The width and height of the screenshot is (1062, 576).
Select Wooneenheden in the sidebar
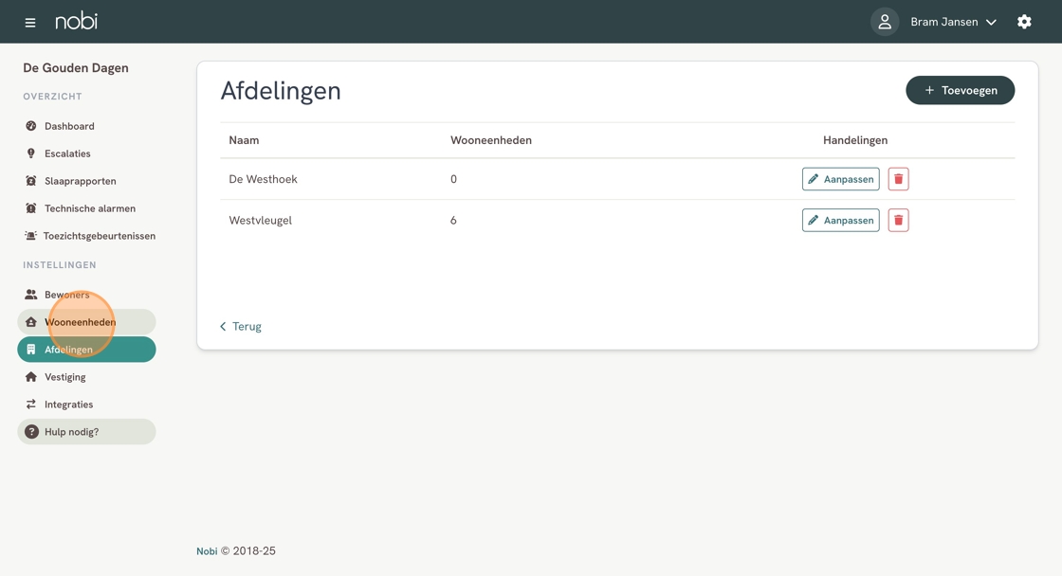(80, 322)
